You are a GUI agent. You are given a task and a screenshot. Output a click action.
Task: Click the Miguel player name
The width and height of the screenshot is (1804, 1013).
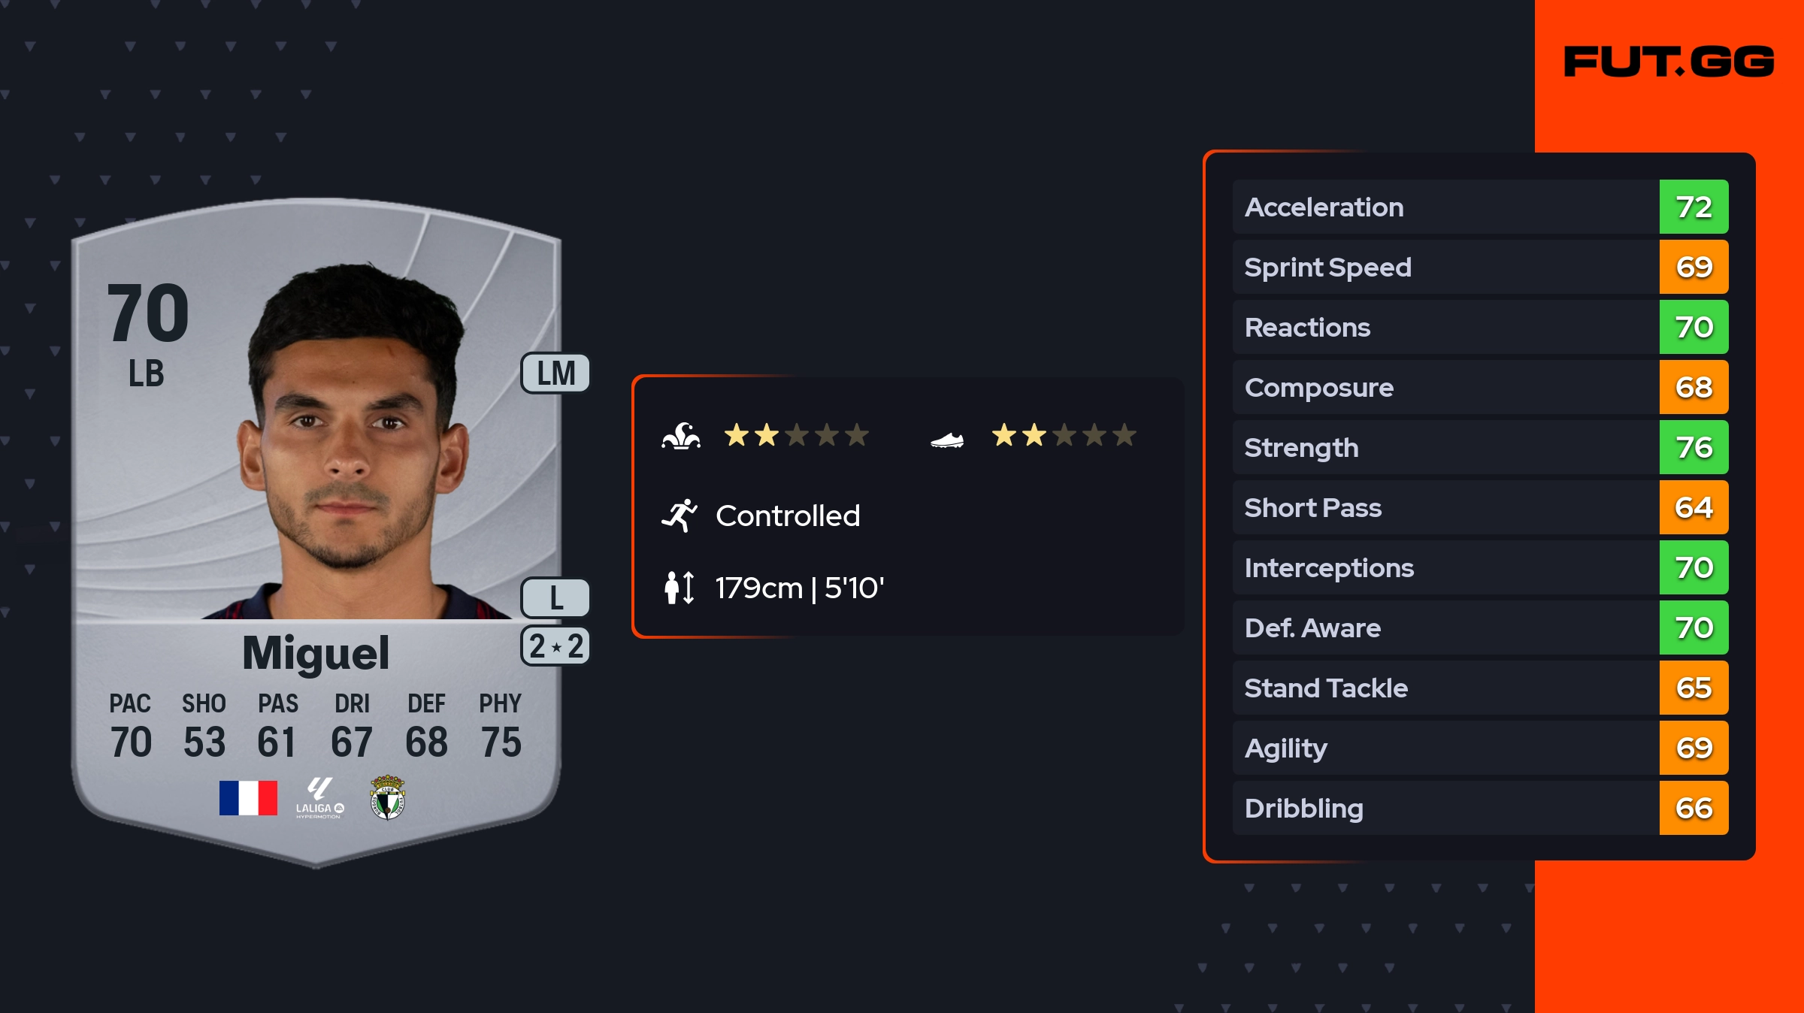pos(316,652)
